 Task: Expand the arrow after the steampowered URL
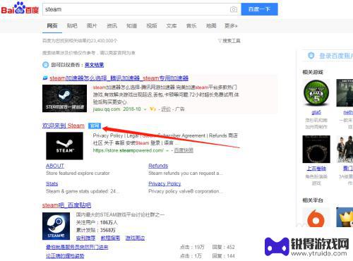pyautogui.click(x=167, y=151)
